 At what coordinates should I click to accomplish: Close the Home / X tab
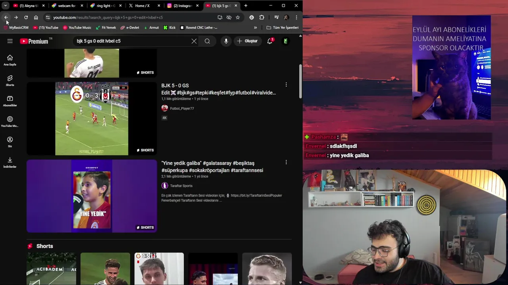pyautogui.click(x=159, y=6)
